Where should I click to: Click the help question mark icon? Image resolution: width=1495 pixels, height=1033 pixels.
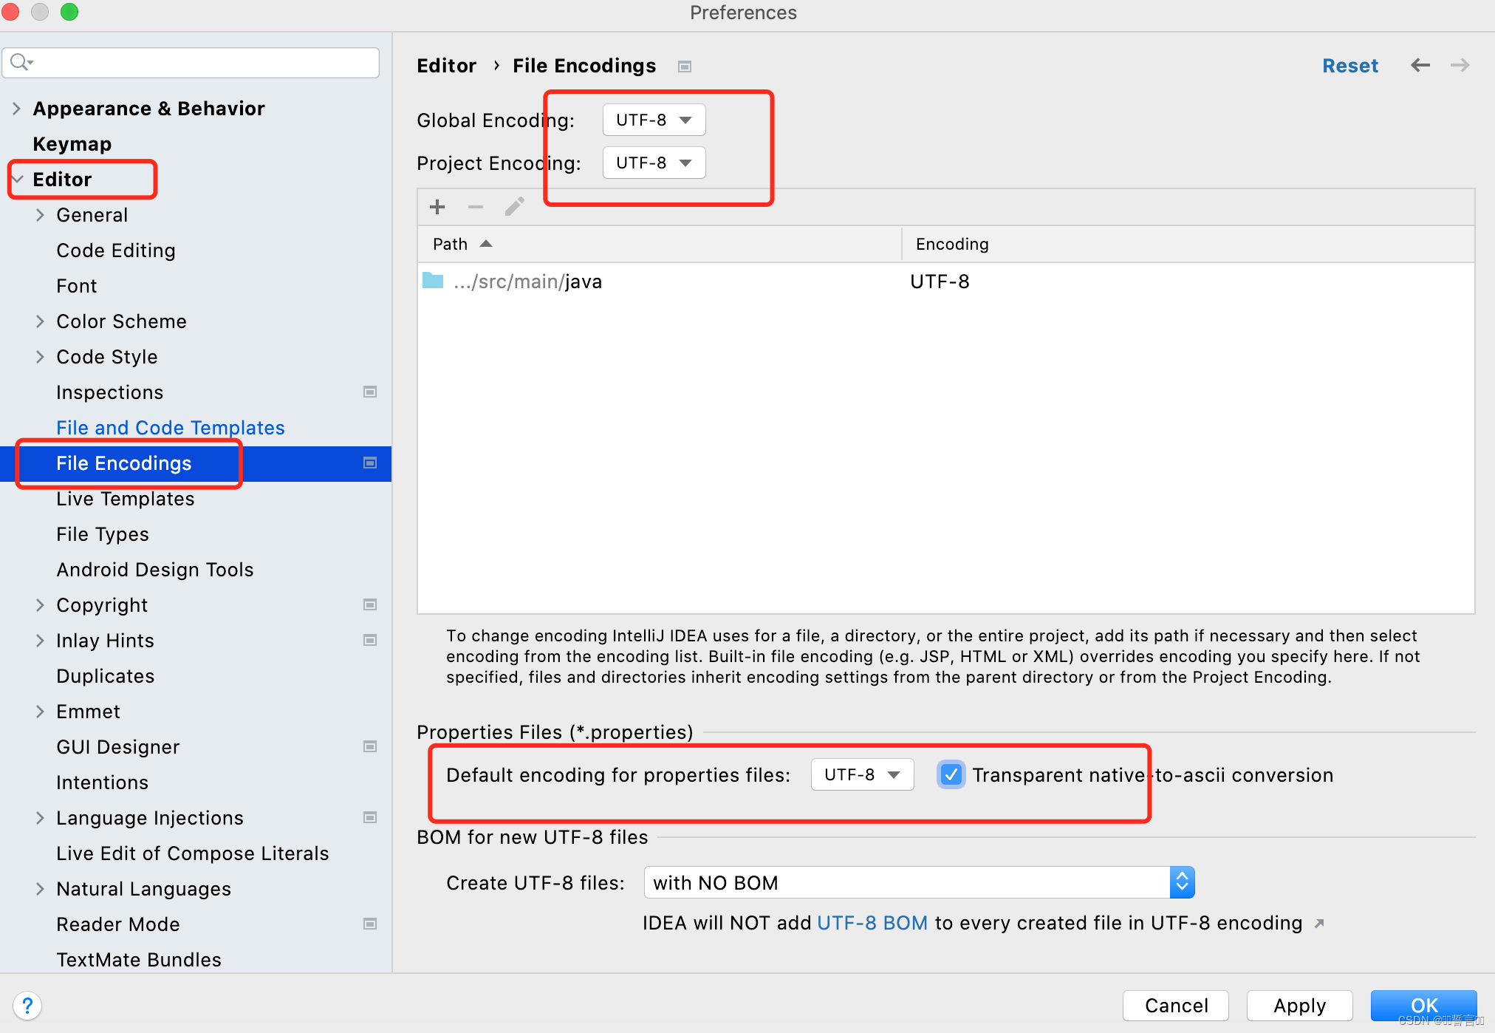pos(27,1006)
